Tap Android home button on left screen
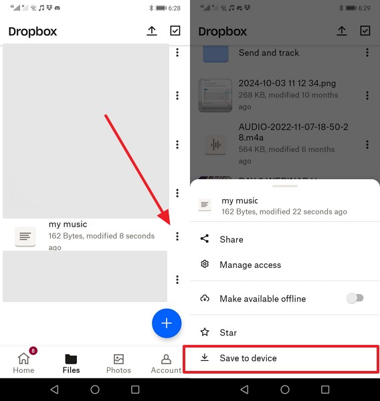Viewport: 380px width, 401px height. 95,390
